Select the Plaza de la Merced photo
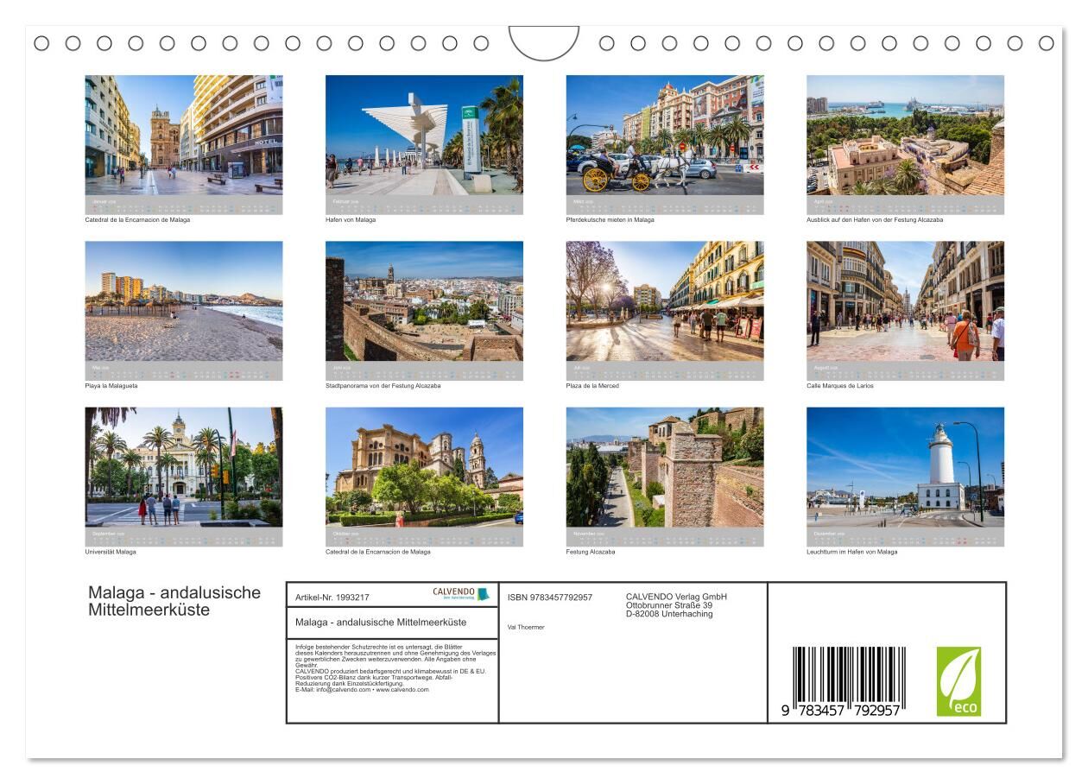The image size is (1088, 784). pos(664,300)
